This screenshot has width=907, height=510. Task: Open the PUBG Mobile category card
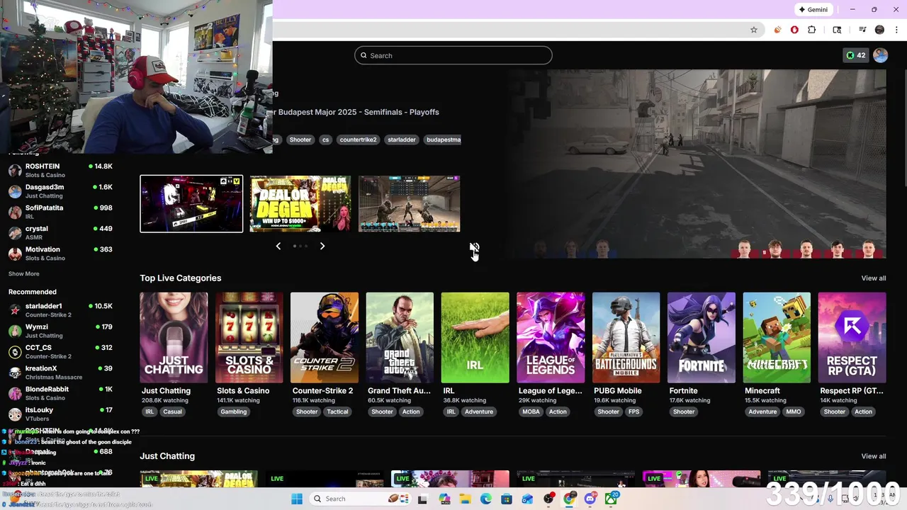tap(626, 337)
